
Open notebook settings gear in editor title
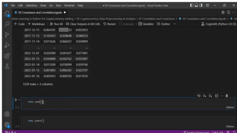tap(223, 12)
